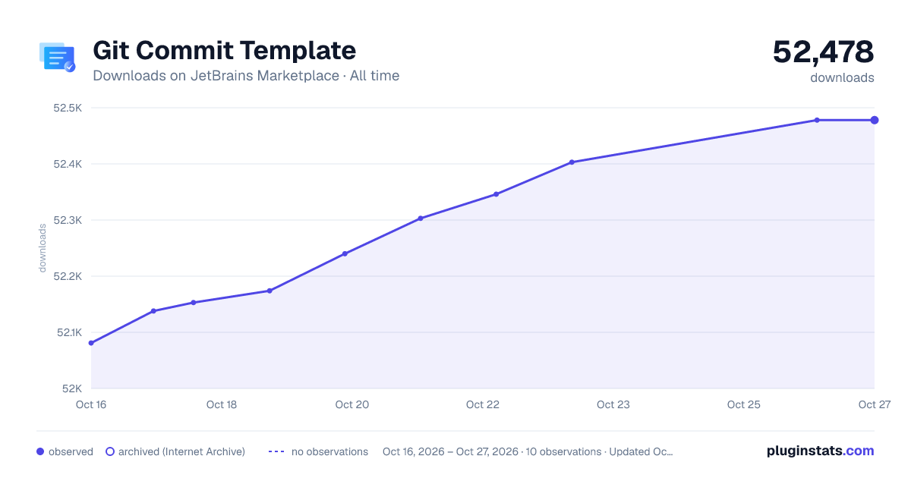The height and width of the screenshot is (478, 911).
Task: Select the data point near Oct 22 around 52.35K
Action: (496, 194)
